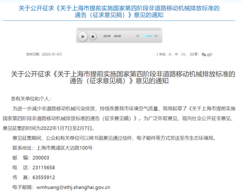Set font size to 中 (medium)
The width and height of the screenshot is (242, 194).
click(176, 54)
